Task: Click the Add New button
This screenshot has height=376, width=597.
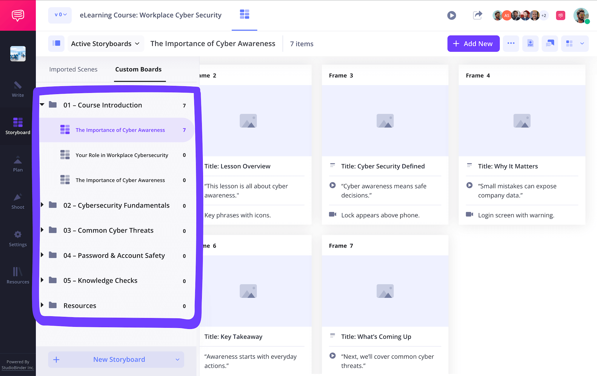Action: (x=473, y=44)
